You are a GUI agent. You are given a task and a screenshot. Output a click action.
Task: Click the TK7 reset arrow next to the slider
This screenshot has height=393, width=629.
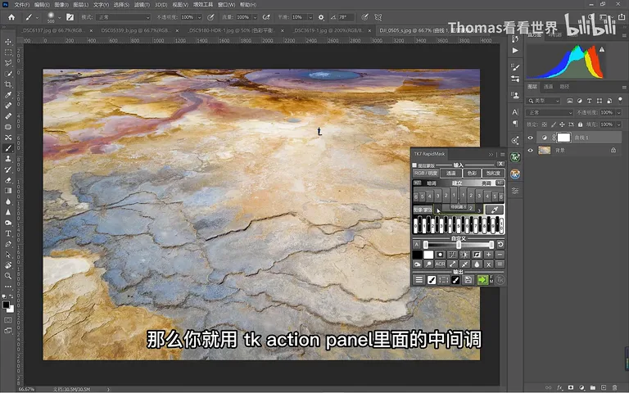(x=500, y=244)
